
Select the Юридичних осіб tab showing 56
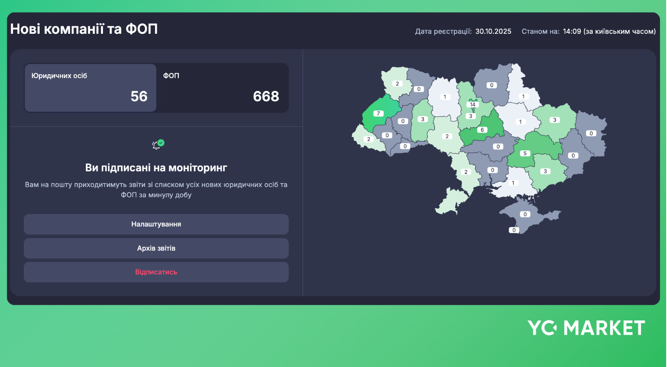(90, 88)
